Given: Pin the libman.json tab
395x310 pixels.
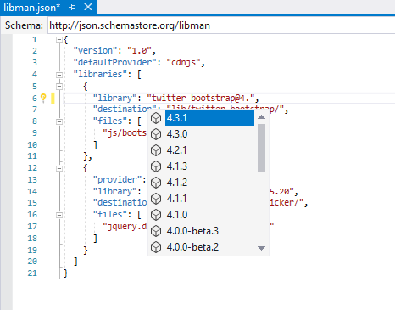Looking at the screenshot, I should tap(72, 8).
